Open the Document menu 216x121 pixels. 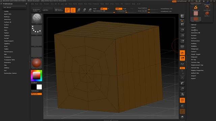coord(47,4)
